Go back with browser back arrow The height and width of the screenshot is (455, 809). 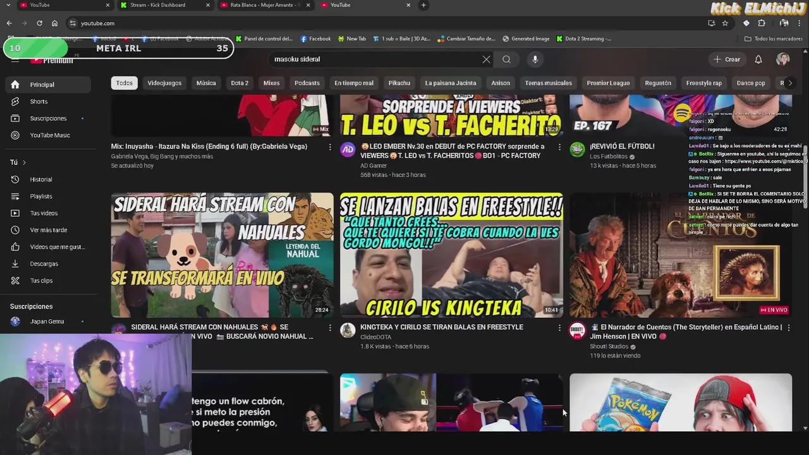click(9, 23)
